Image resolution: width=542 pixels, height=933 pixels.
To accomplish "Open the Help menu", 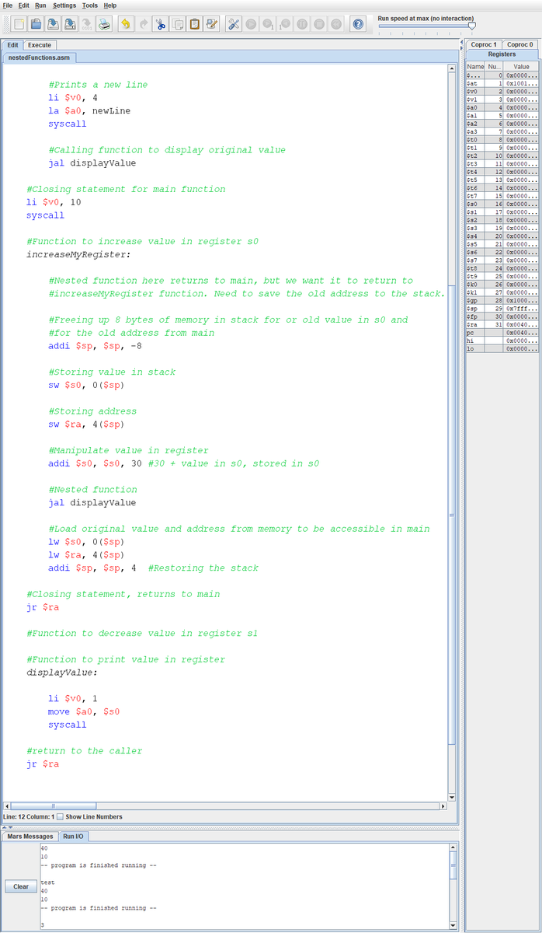I will pos(110,5).
